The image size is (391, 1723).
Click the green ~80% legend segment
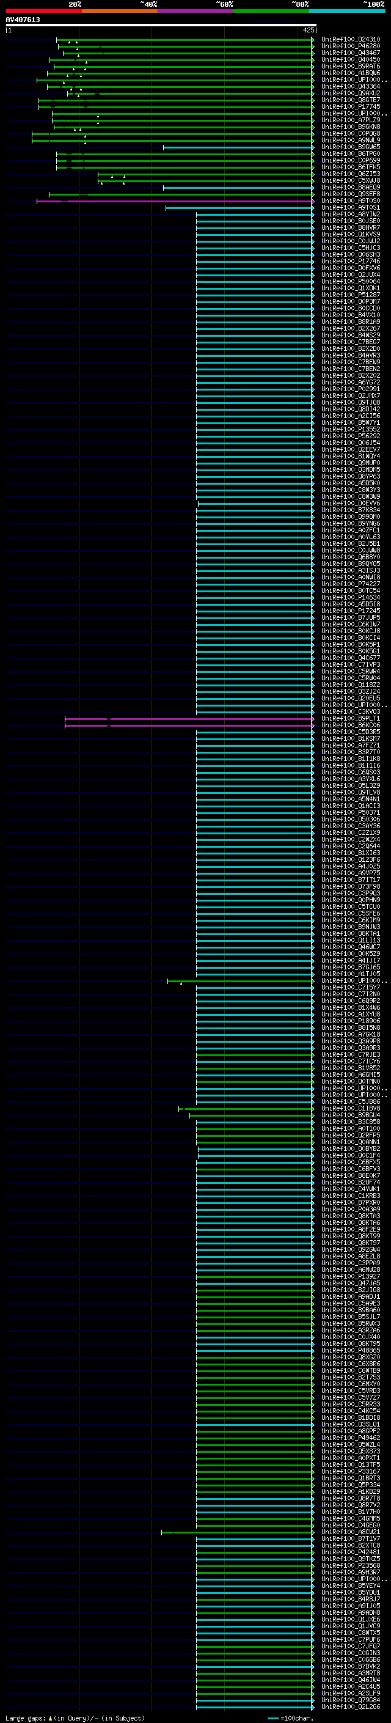(x=271, y=11)
